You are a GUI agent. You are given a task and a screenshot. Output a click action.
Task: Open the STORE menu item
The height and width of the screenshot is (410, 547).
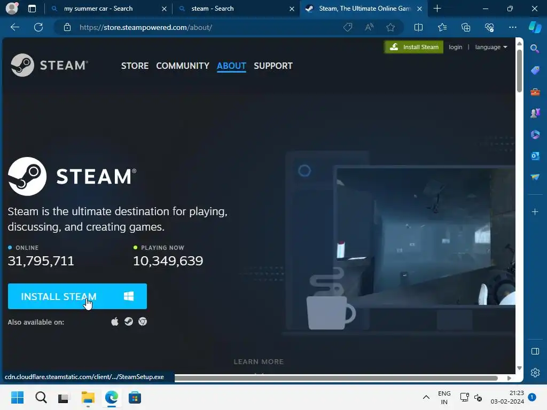click(135, 66)
